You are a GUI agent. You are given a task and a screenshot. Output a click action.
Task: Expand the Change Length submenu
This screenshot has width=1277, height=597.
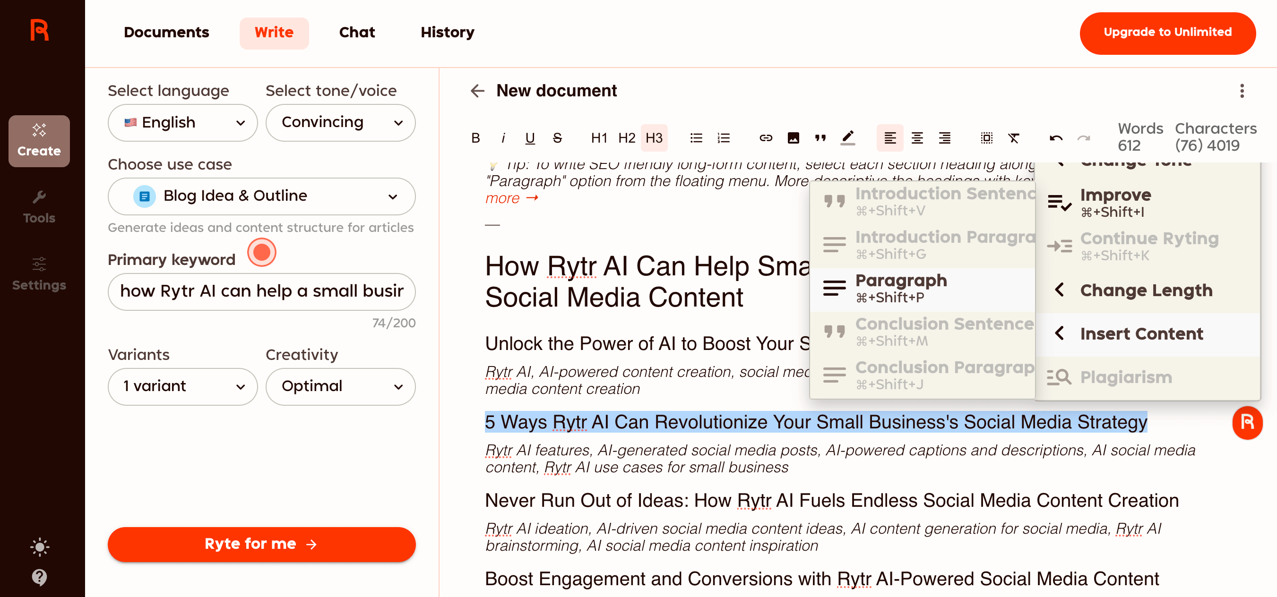click(1148, 290)
